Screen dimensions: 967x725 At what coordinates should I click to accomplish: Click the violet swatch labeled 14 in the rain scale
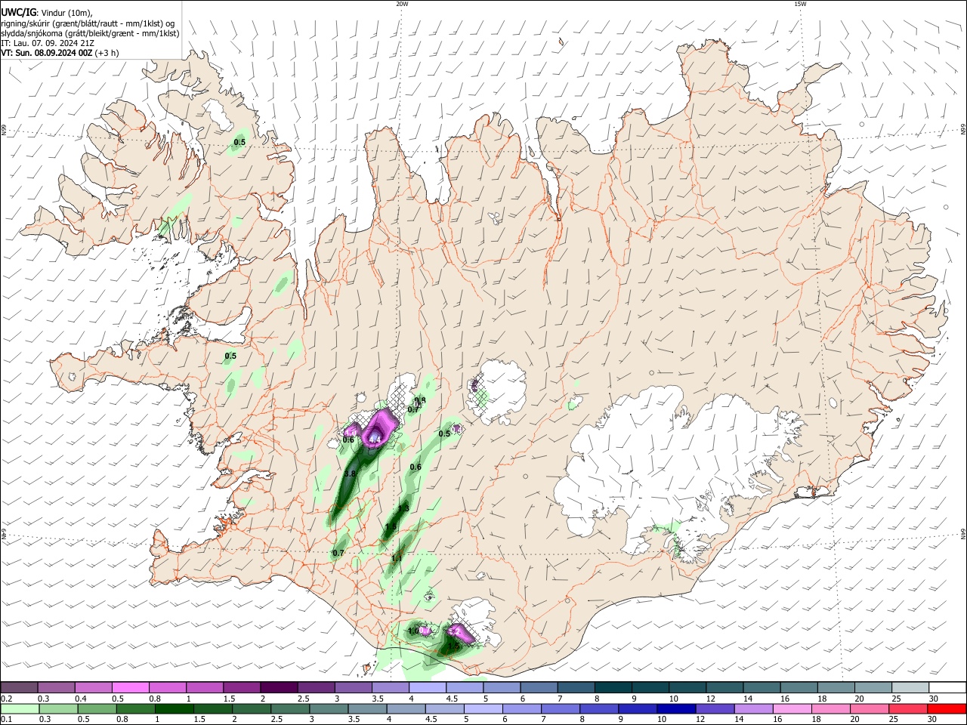752,708
